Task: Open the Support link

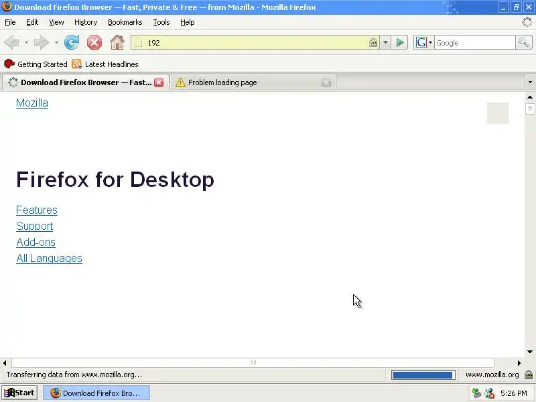Action: [x=35, y=226]
